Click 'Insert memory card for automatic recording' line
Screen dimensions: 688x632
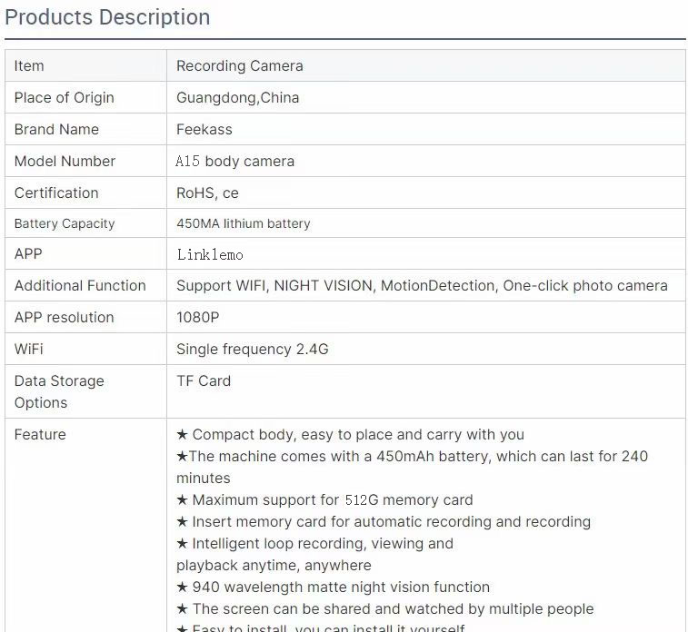pos(384,522)
